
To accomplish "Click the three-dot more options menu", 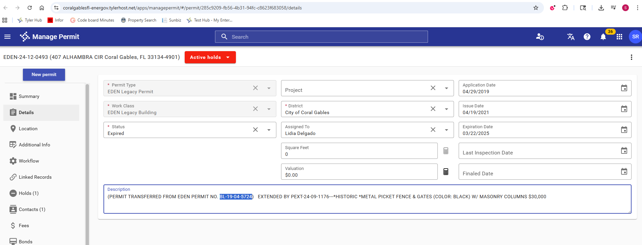I will (631, 57).
